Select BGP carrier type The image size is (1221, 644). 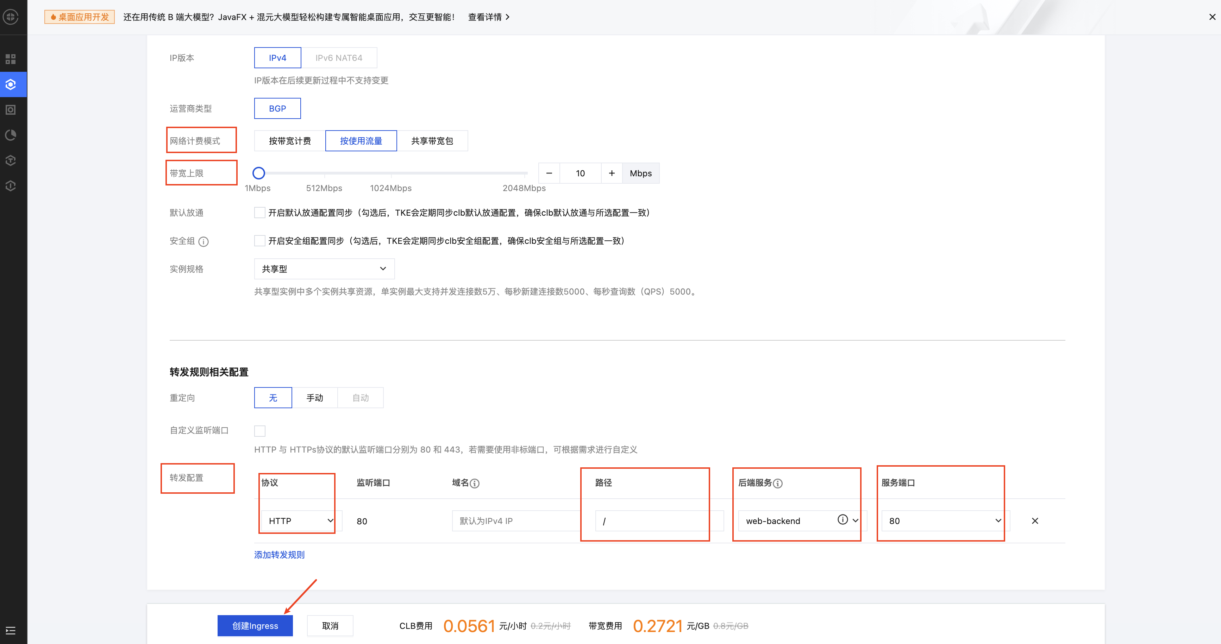(277, 108)
